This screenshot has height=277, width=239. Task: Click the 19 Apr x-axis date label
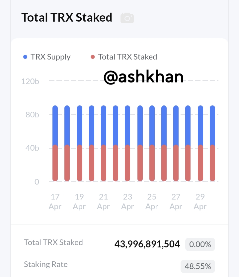point(79,202)
